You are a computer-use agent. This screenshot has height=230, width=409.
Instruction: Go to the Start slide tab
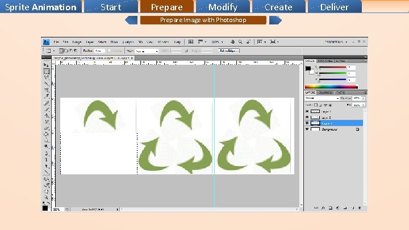[x=111, y=7]
